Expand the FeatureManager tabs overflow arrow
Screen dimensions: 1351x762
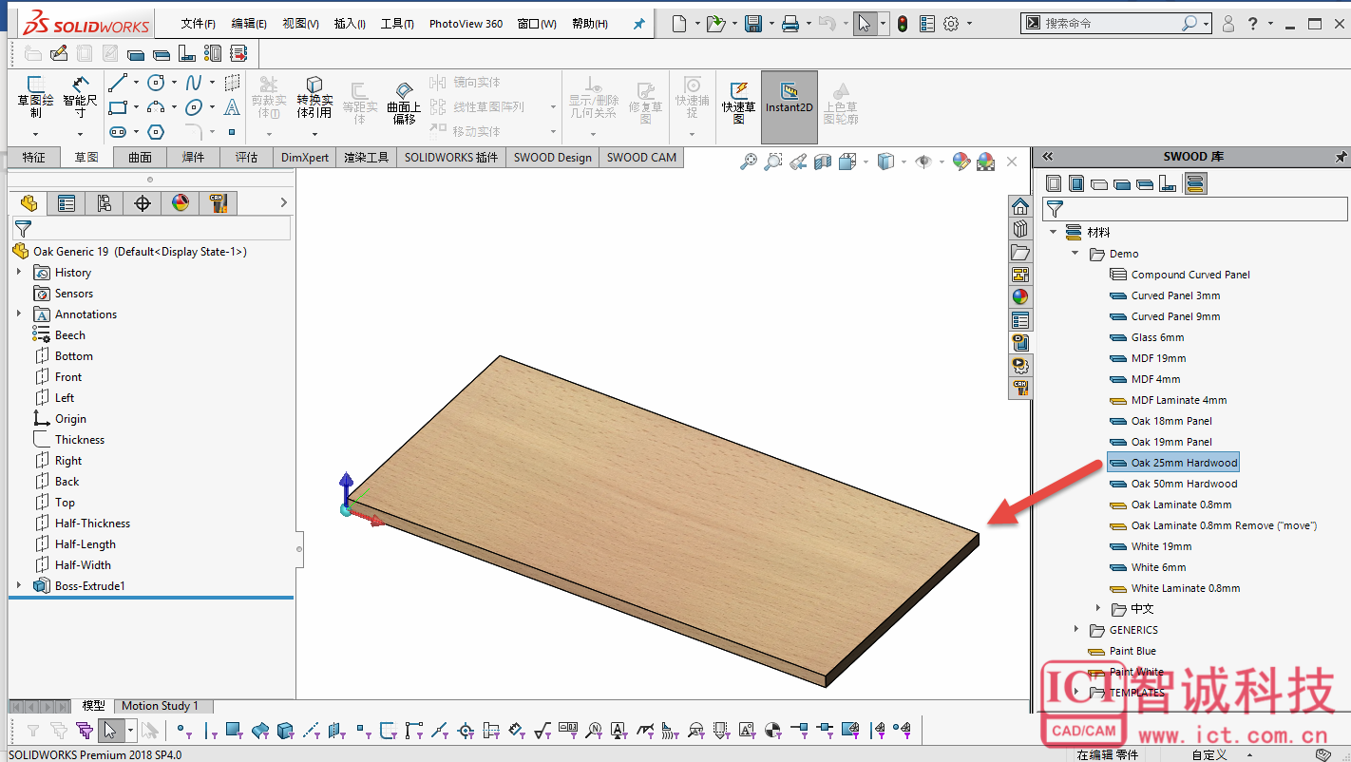point(283,202)
